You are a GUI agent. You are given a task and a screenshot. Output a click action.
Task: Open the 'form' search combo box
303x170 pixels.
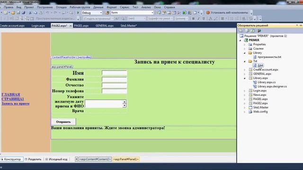pos(132,13)
